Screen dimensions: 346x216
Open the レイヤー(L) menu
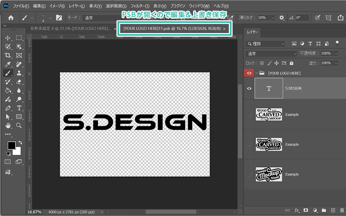77,6
